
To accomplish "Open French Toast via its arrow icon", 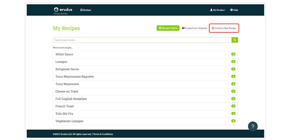I will 233,106.
